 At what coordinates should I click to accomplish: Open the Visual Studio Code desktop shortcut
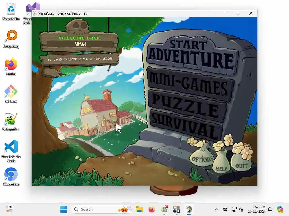click(x=11, y=151)
